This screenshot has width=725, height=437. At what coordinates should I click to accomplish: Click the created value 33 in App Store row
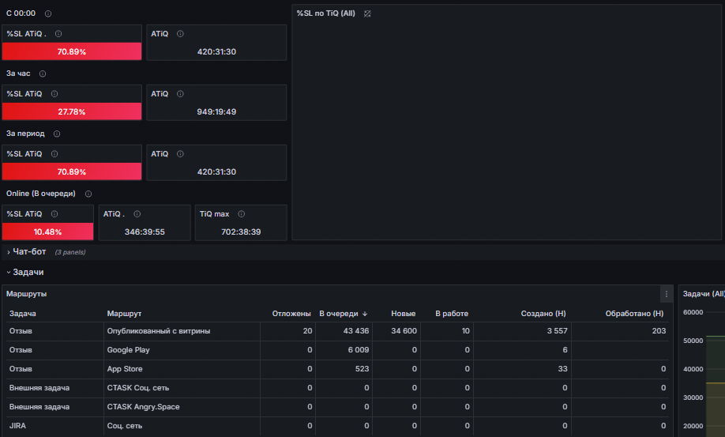[562, 369]
